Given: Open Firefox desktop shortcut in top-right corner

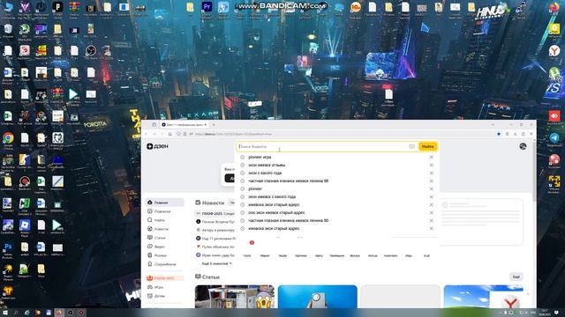Looking at the screenshot, I should [554, 8].
